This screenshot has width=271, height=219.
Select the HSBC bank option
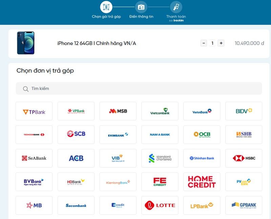point(244,158)
